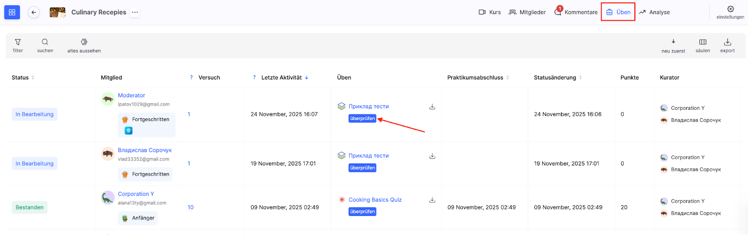
Task: Click the Culinary Recepies course thumbnail
Action: [58, 12]
